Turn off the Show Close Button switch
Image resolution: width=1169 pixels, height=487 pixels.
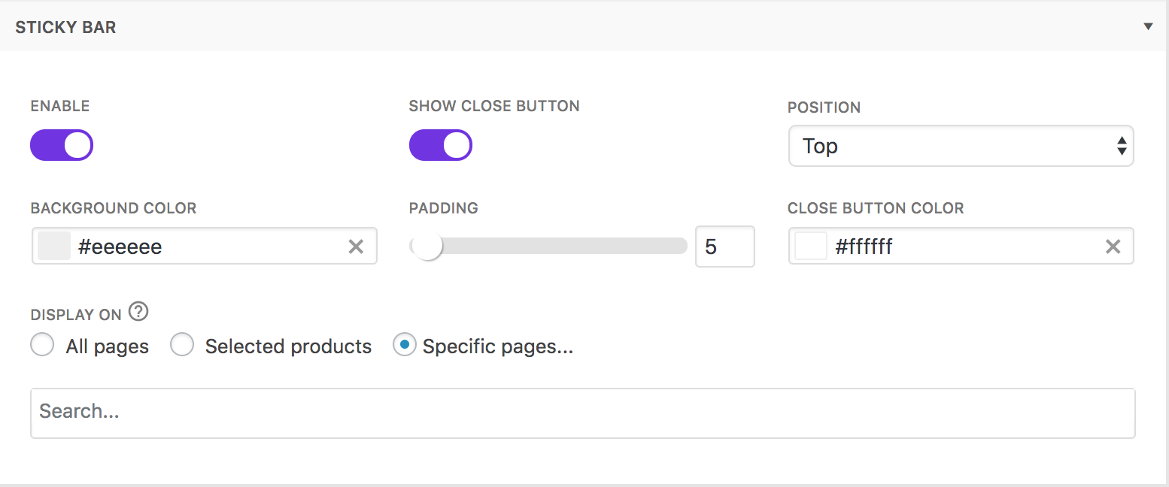click(x=441, y=145)
